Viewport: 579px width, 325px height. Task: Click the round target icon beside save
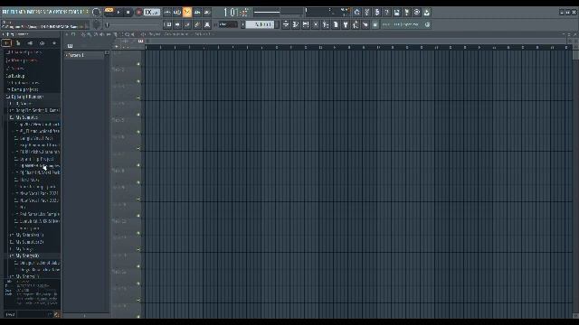click(x=416, y=12)
